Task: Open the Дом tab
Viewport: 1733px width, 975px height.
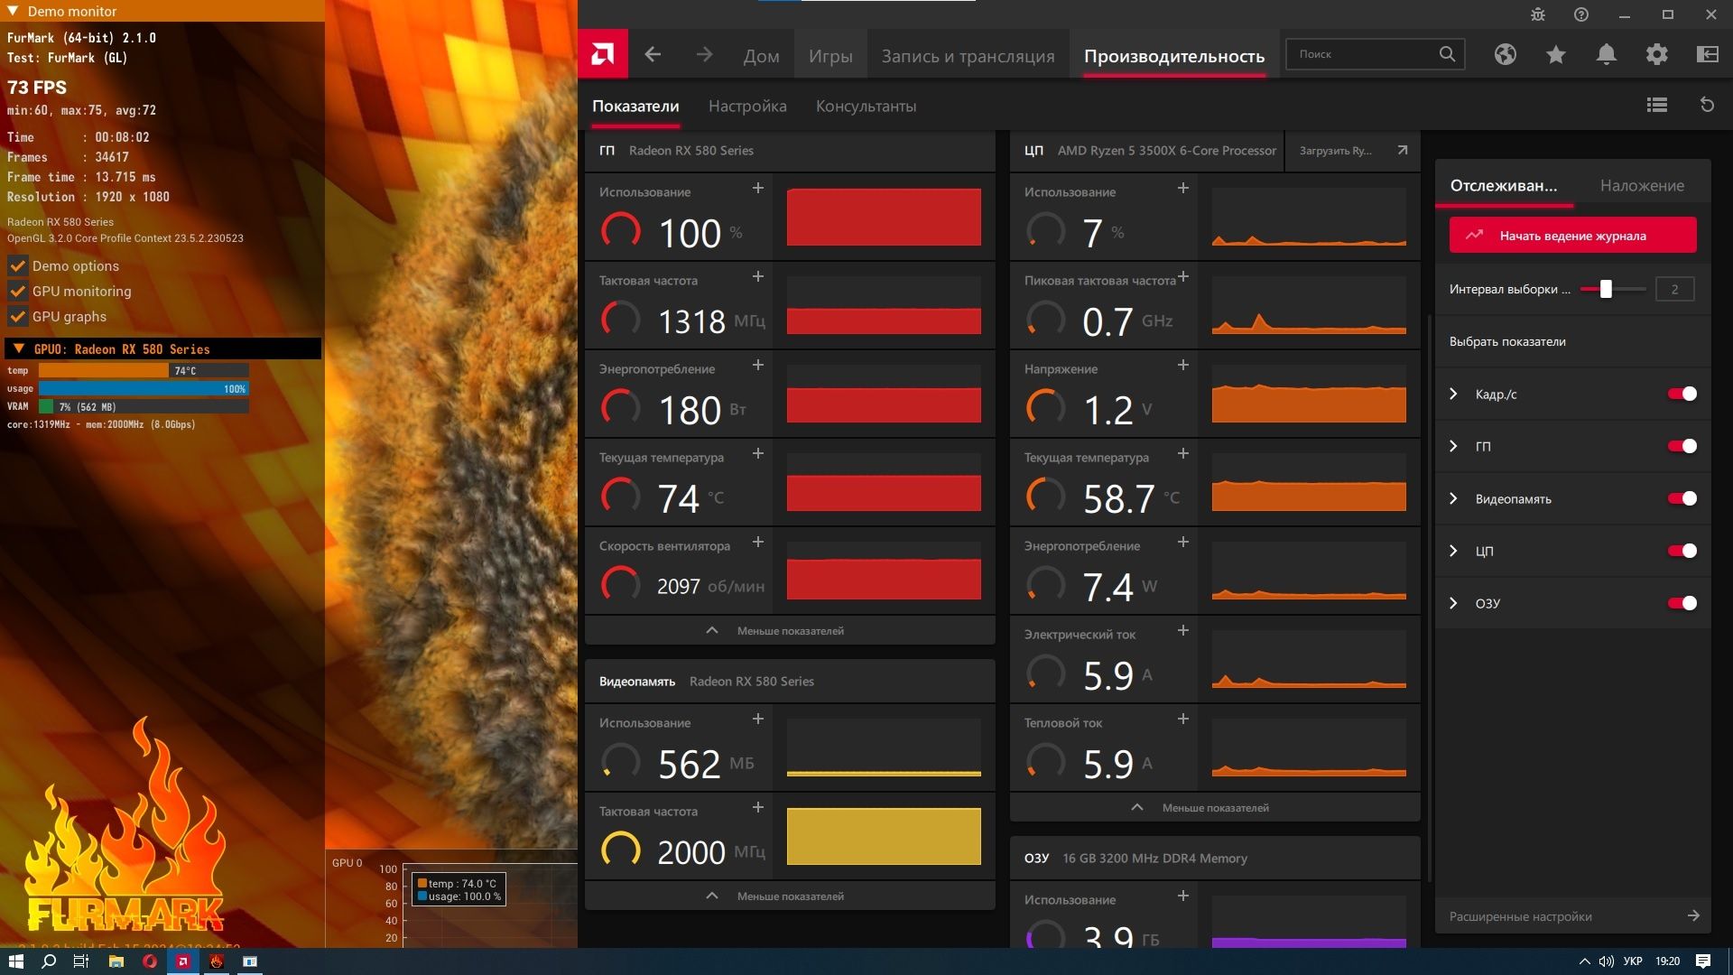Action: pyautogui.click(x=761, y=56)
